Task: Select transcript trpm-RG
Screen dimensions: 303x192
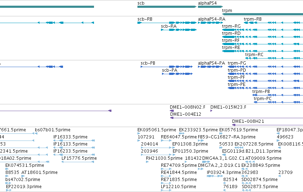Action: (263, 30)
